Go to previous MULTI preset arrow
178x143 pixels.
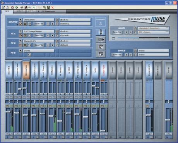(126, 32)
